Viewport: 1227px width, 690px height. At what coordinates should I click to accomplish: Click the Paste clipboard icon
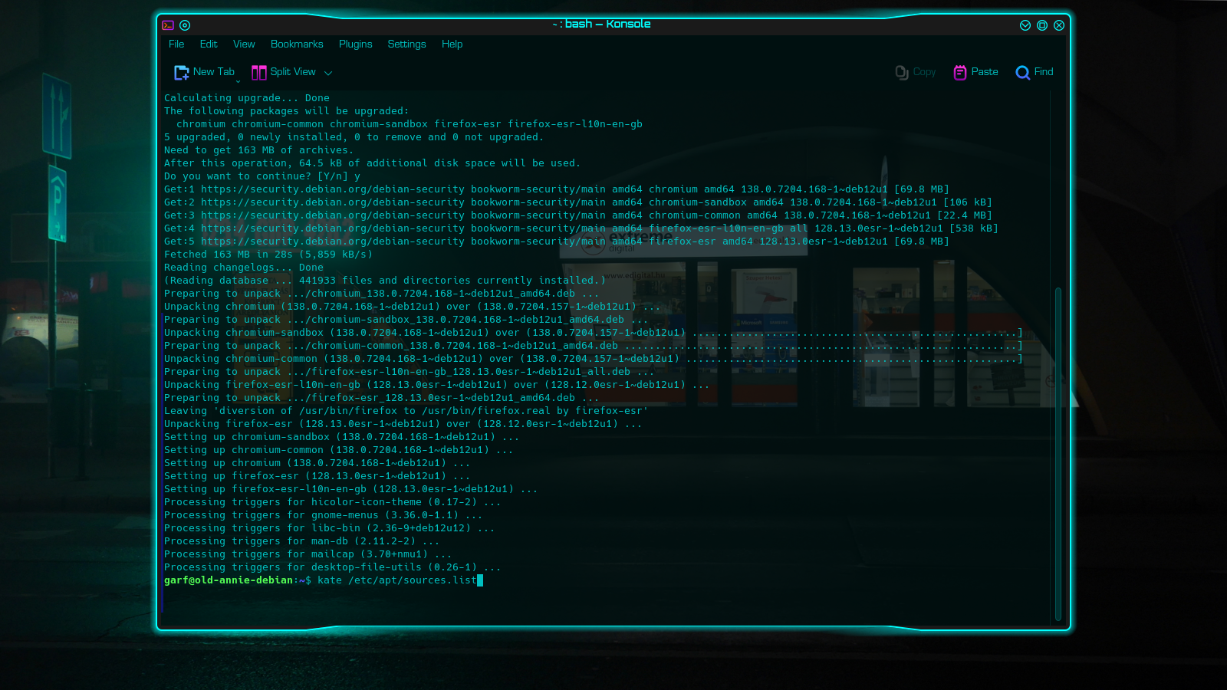pyautogui.click(x=959, y=72)
